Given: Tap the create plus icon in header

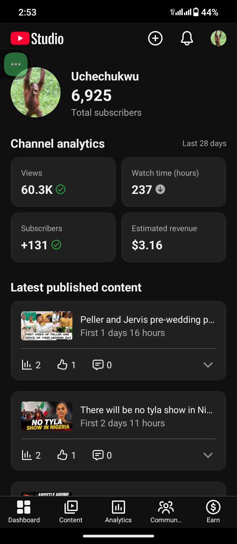Looking at the screenshot, I should 155,39.
